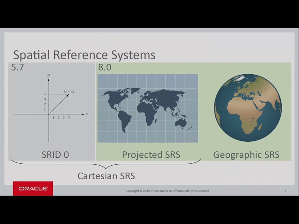This screenshot has width=299, height=224.
Task: Click the Cartesian SRS label
Action: [106, 175]
